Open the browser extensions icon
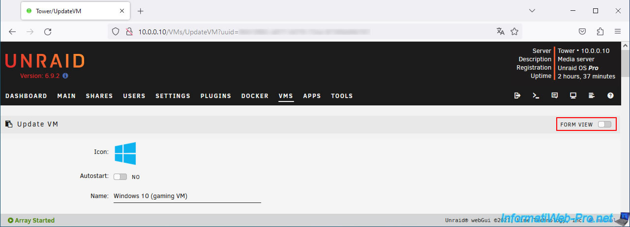Screen dimensions: 630x227 pos(600,31)
